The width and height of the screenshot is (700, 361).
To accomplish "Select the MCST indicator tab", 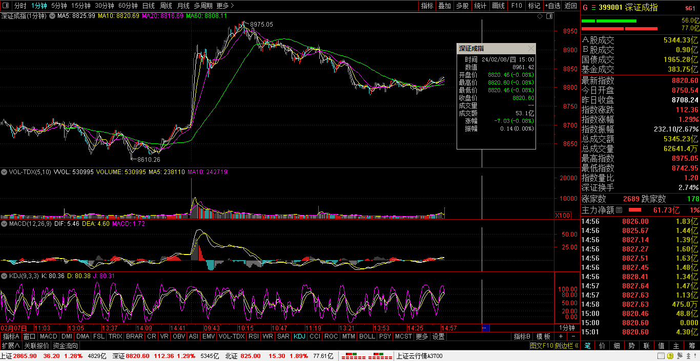I will tap(403, 336).
